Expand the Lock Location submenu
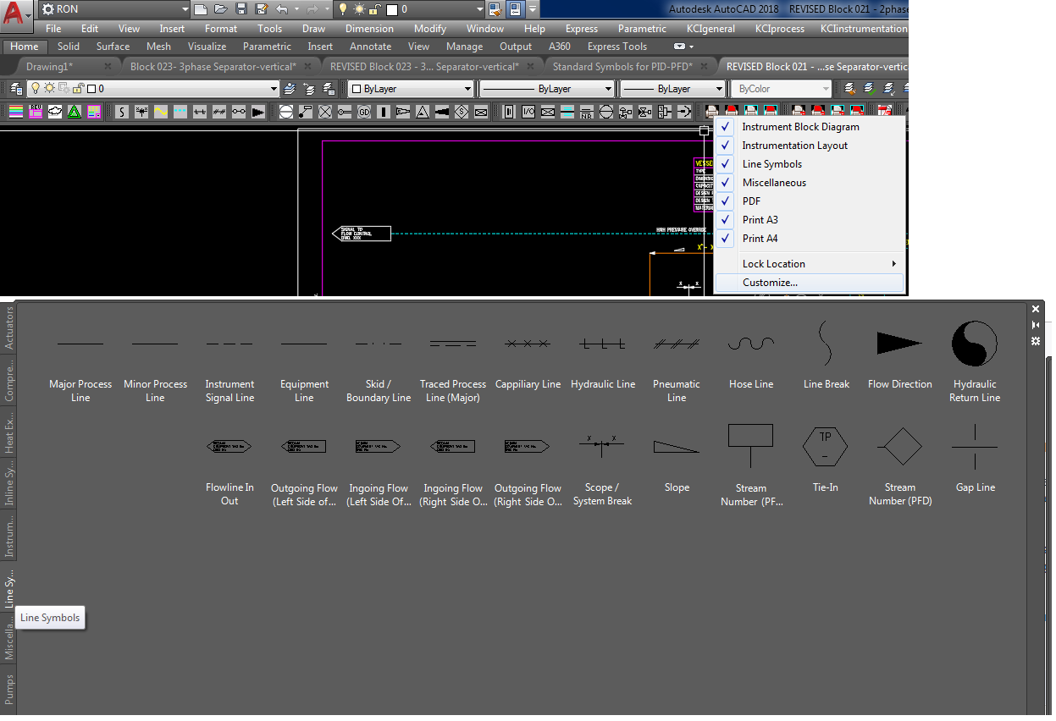 (809, 264)
